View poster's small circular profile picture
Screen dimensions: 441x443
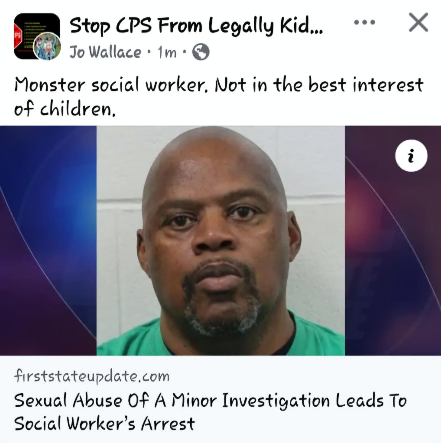click(47, 46)
